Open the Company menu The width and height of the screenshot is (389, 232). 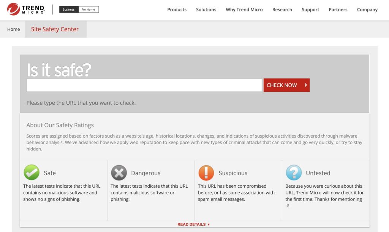tap(367, 9)
